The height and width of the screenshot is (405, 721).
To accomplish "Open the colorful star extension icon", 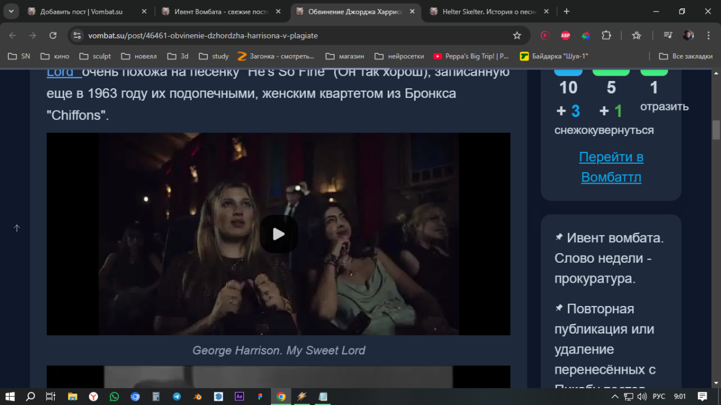I will click(586, 35).
